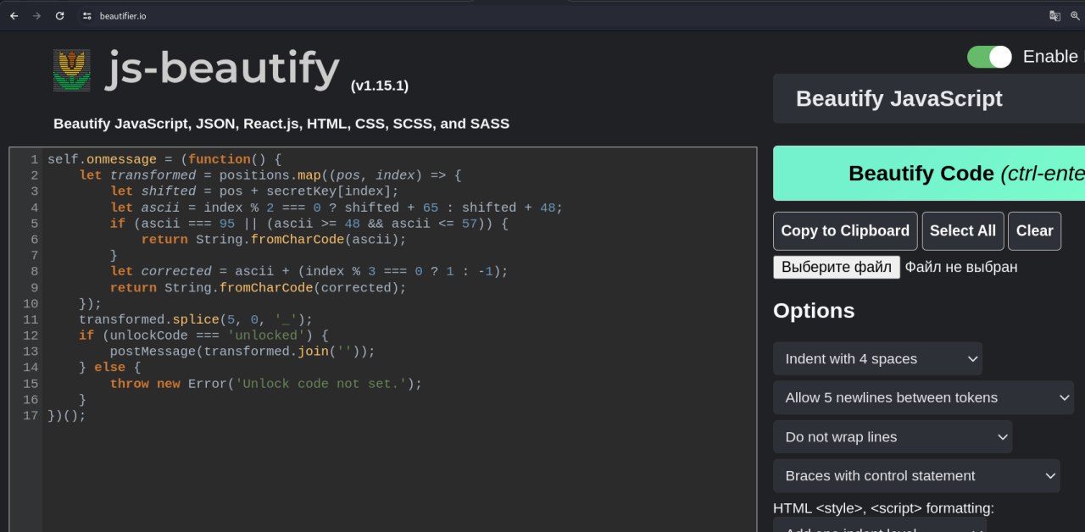Click the browser back arrow

(14, 15)
